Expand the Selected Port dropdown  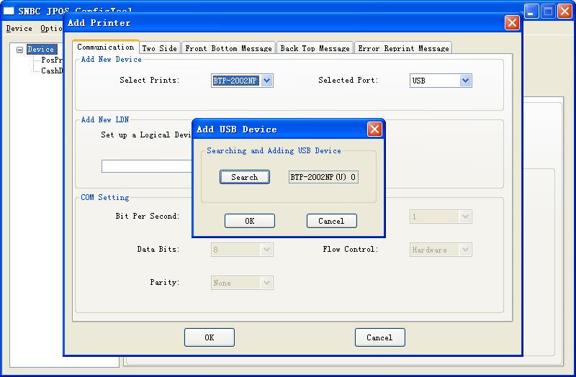point(465,81)
